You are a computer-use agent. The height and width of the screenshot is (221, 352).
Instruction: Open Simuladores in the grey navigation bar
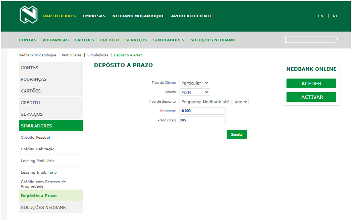(169, 40)
